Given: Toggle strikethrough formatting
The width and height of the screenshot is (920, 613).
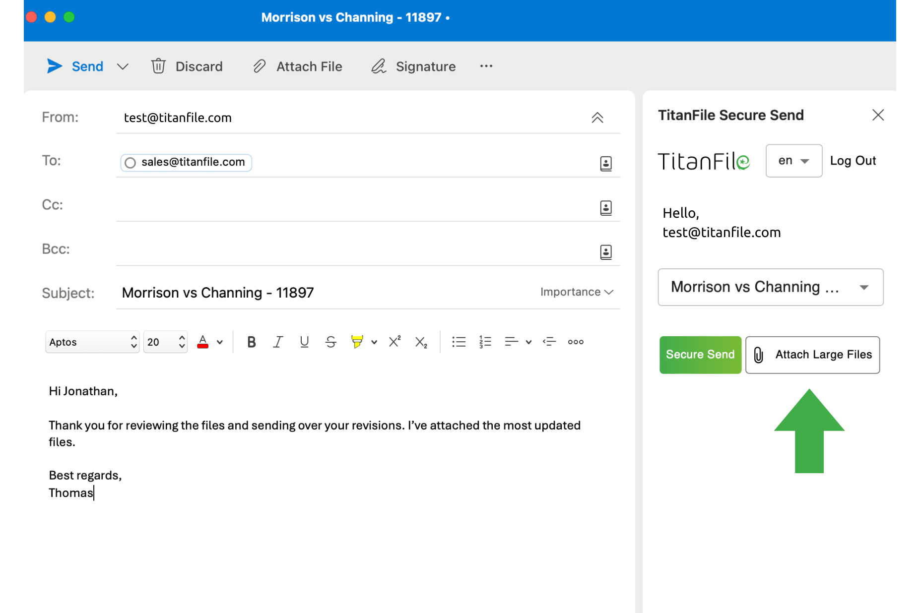Looking at the screenshot, I should 330,342.
